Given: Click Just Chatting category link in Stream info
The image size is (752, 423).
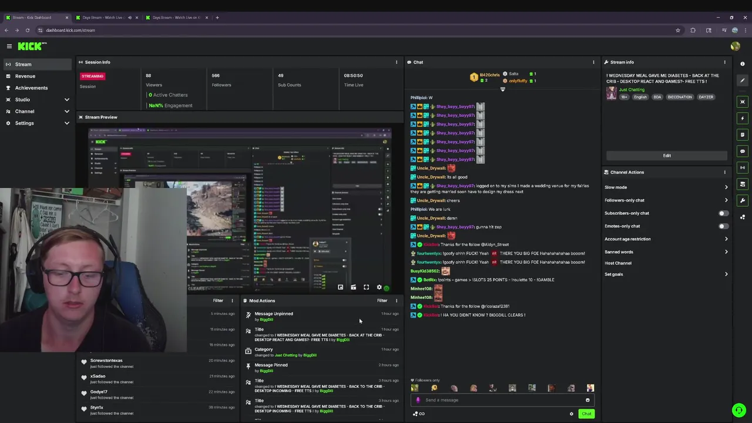Looking at the screenshot, I should pyautogui.click(x=632, y=90).
